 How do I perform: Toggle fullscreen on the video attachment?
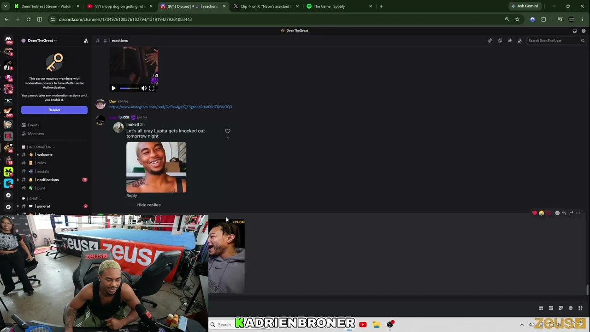tap(152, 88)
